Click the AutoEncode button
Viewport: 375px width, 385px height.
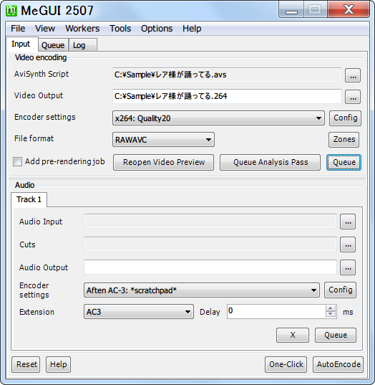coord(339,364)
